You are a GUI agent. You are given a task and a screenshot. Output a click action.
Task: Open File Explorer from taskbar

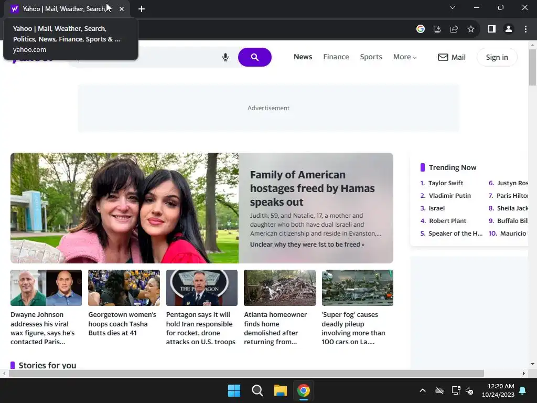point(280,390)
